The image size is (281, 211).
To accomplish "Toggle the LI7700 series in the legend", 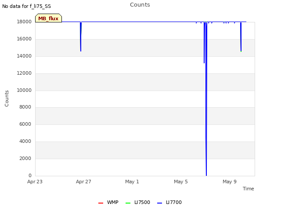I will click(x=169, y=202).
